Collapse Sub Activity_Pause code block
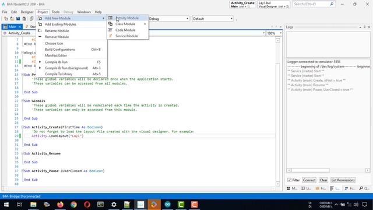The image size is (373, 210). (23, 171)
